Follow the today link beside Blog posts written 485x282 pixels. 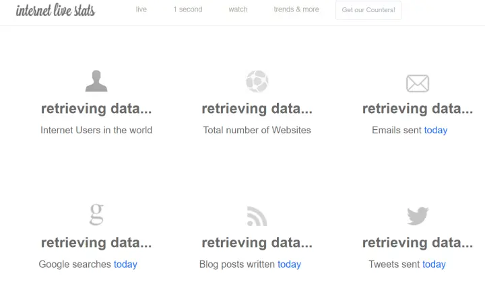click(x=289, y=265)
